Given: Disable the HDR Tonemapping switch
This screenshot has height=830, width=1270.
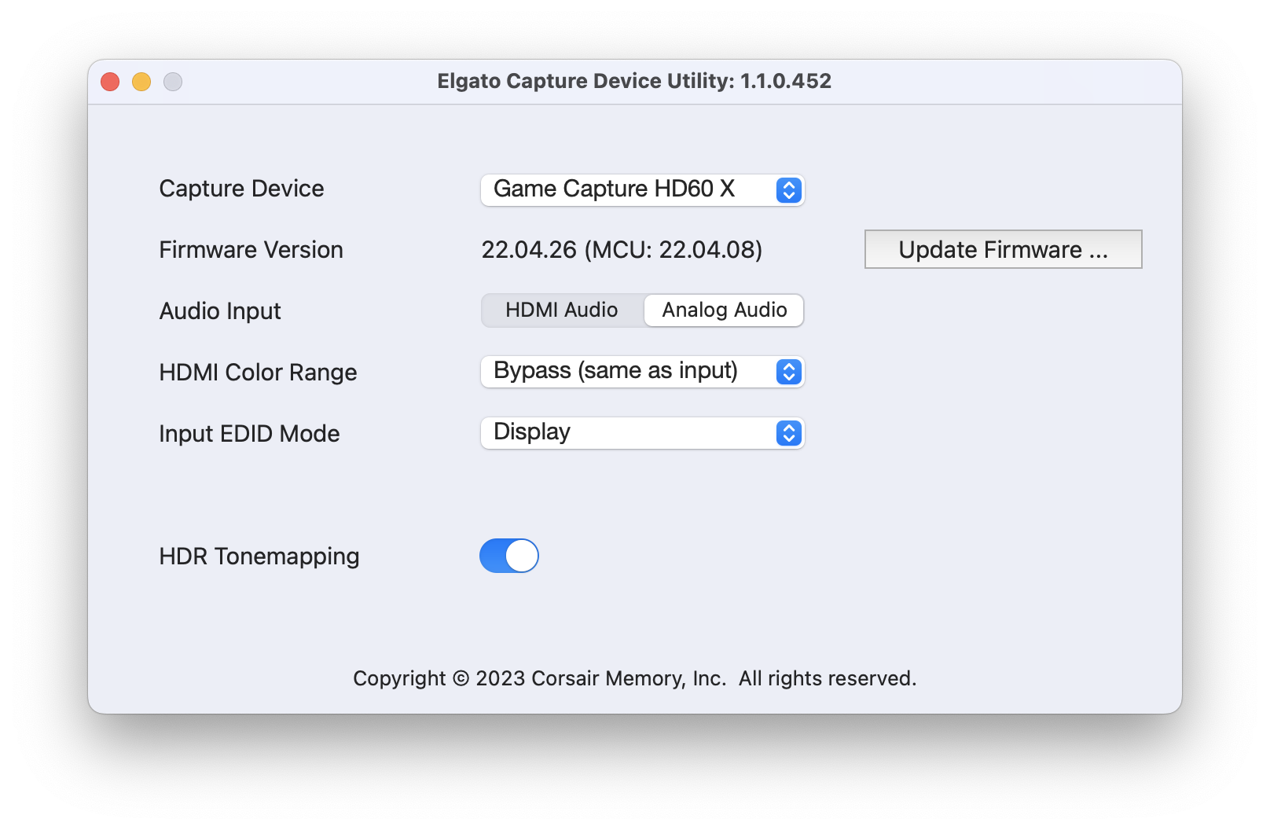Looking at the screenshot, I should click(x=509, y=556).
